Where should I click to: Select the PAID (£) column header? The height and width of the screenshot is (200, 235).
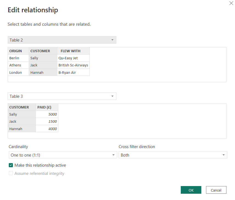(44, 107)
